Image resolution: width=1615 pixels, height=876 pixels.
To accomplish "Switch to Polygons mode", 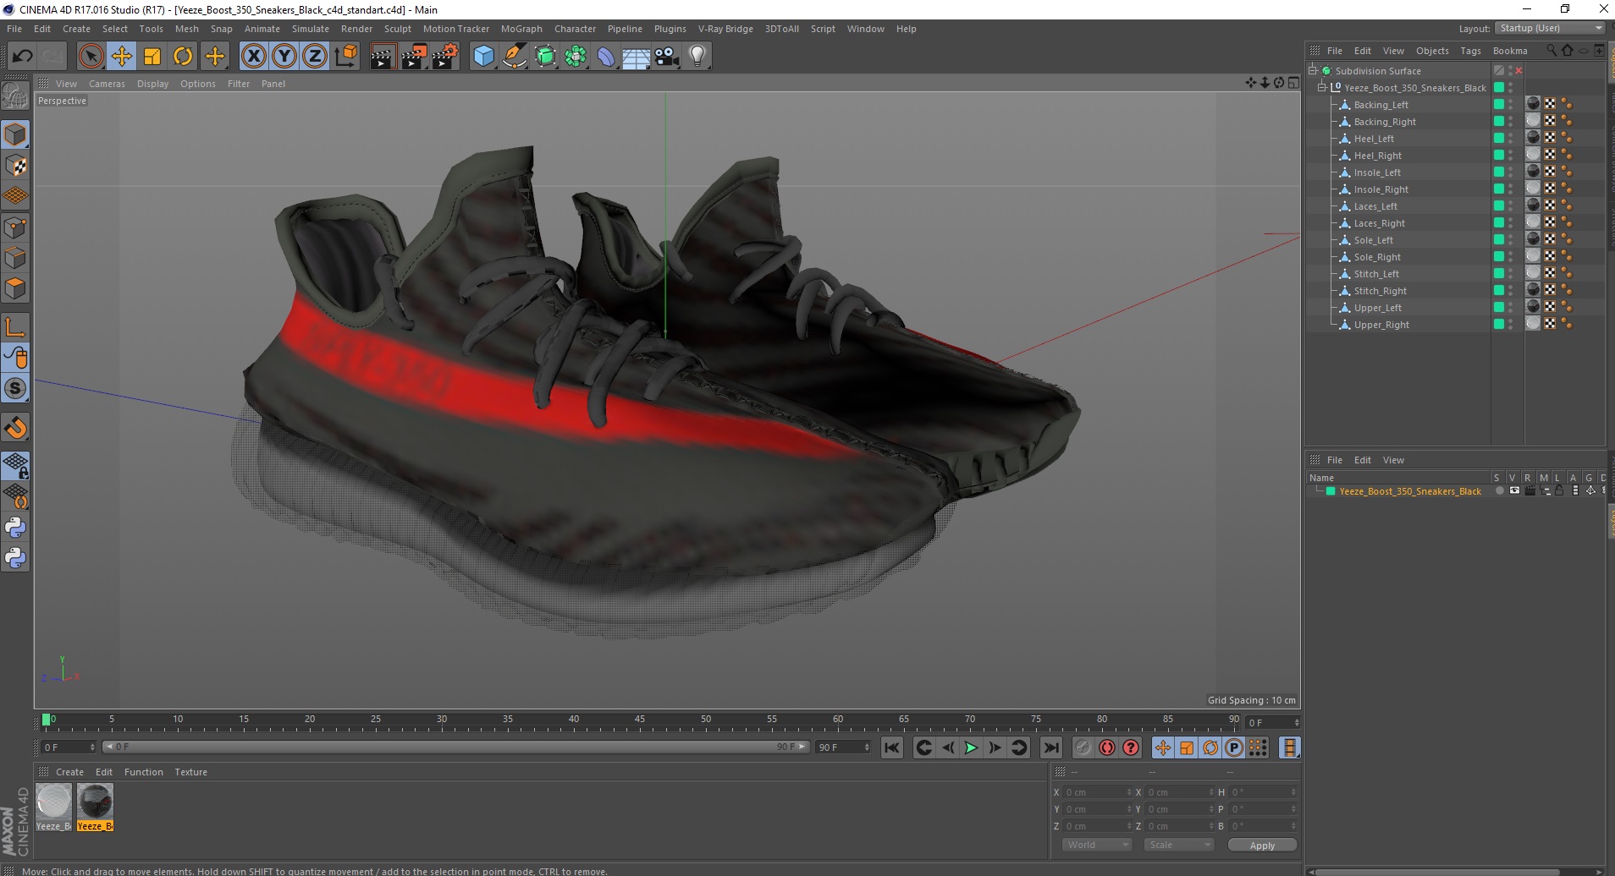I will (15, 288).
